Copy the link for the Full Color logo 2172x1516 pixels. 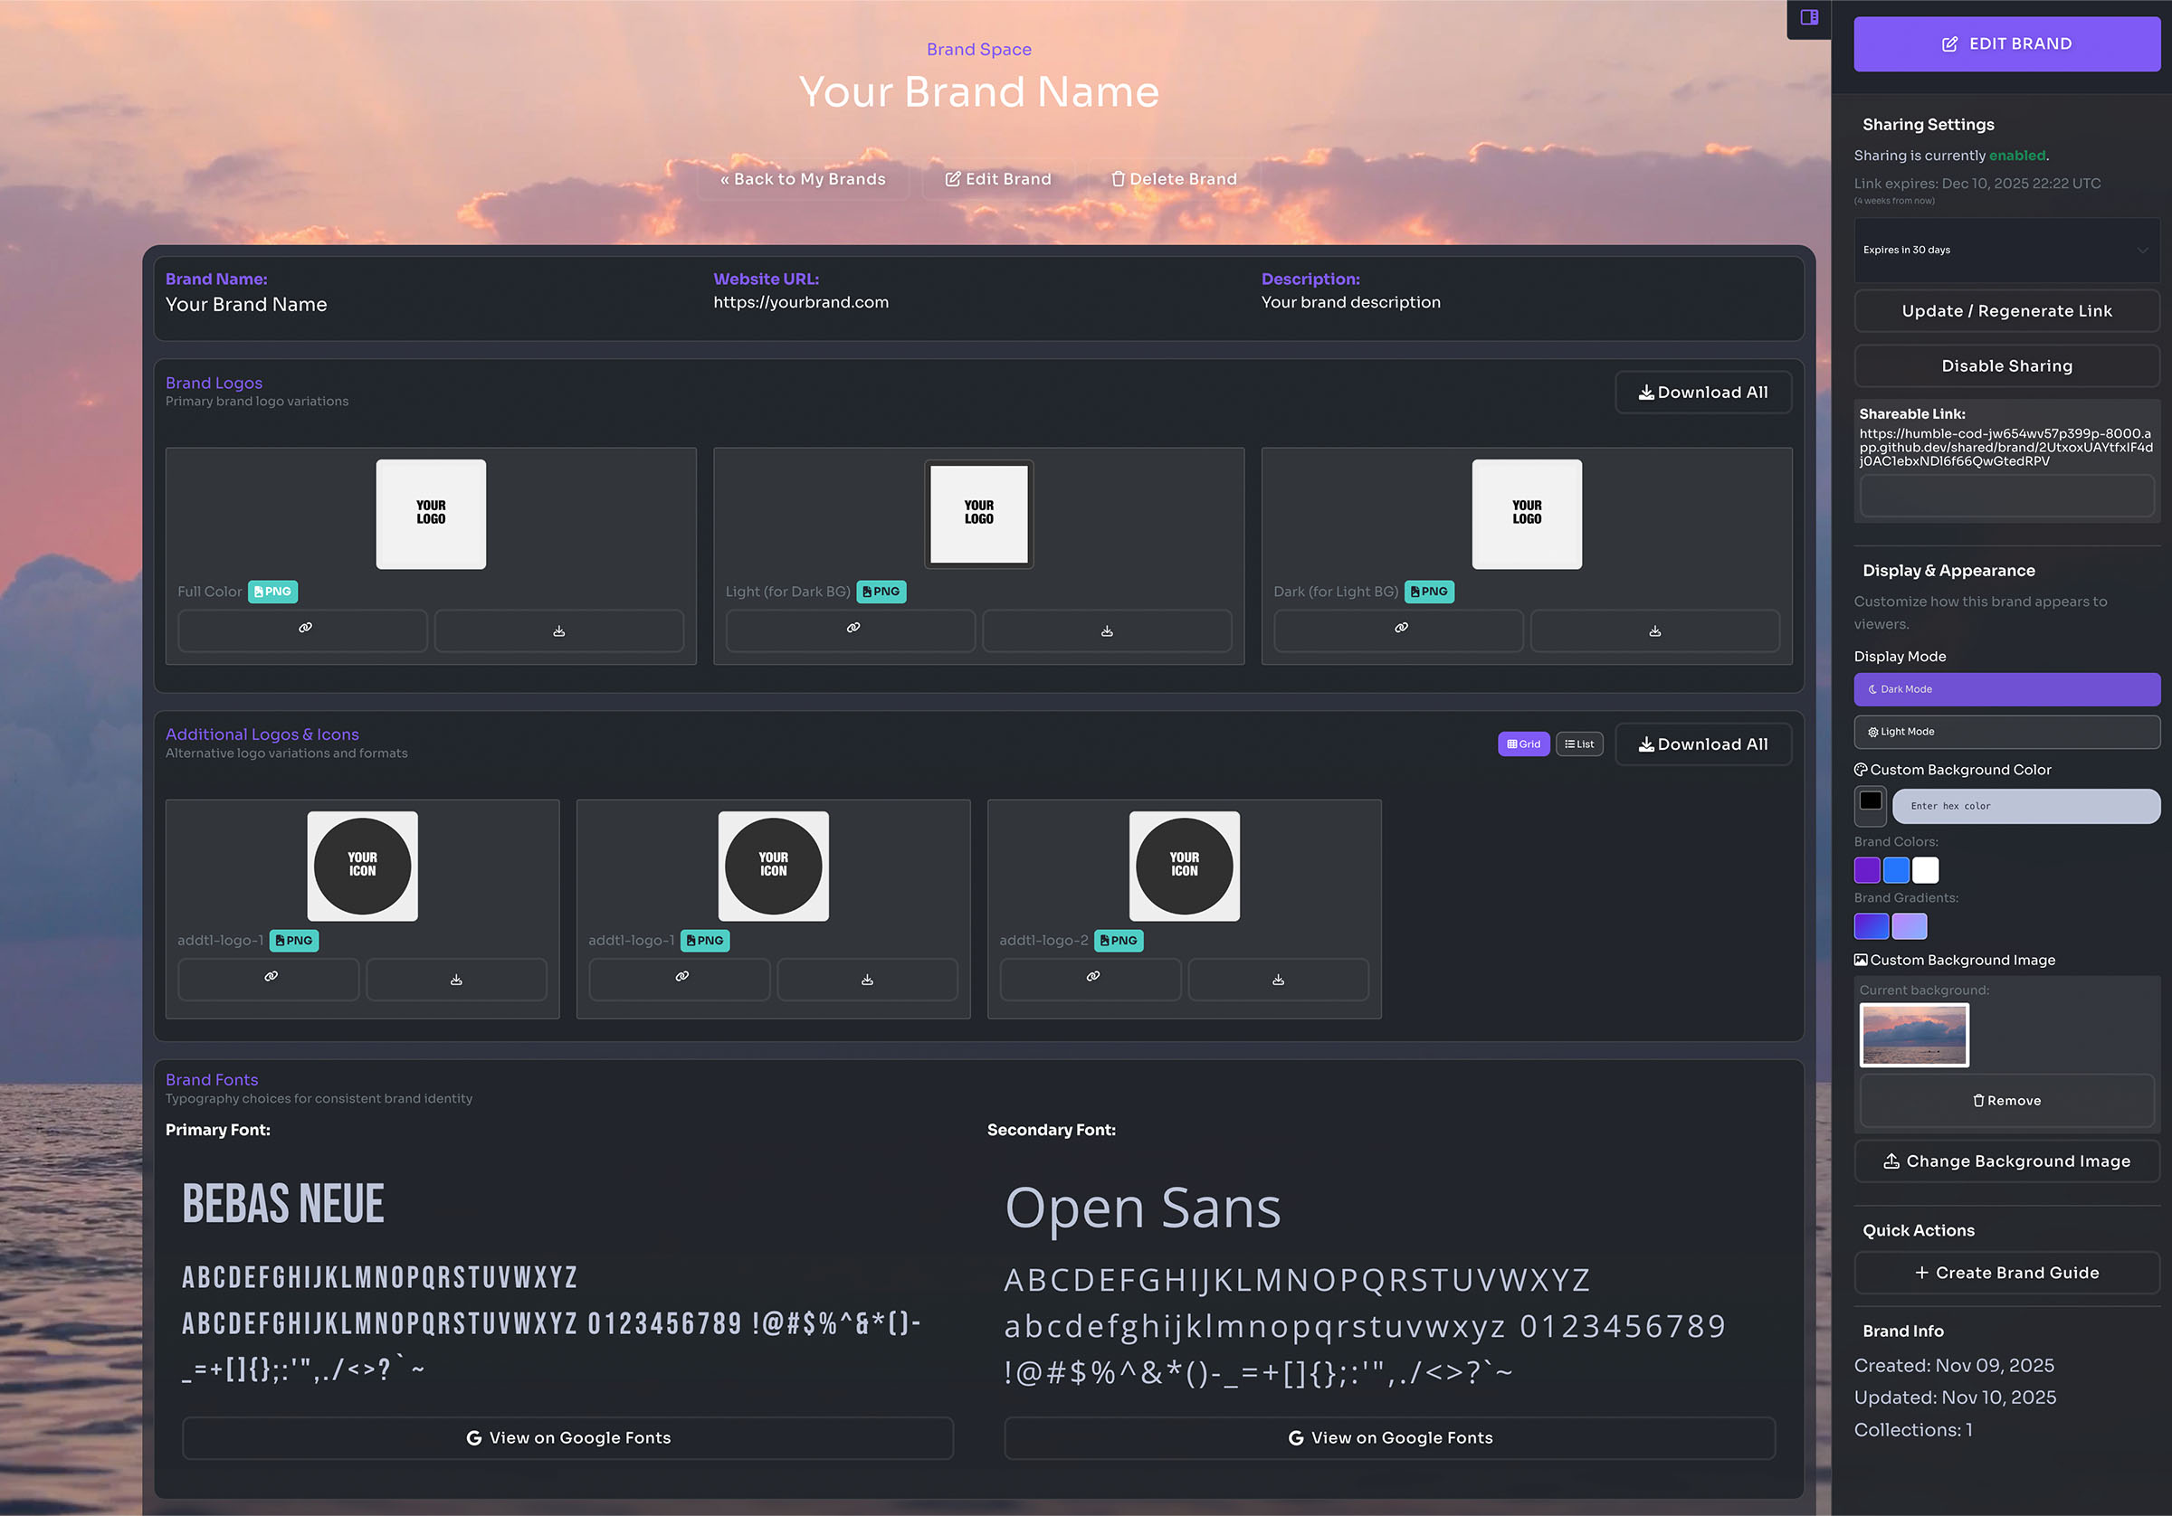pyautogui.click(x=301, y=630)
